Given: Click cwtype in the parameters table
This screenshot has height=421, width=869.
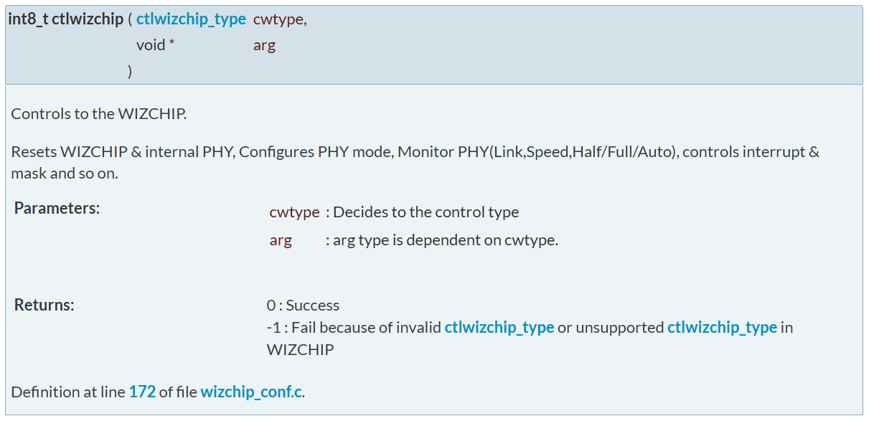Looking at the screenshot, I should (x=295, y=212).
